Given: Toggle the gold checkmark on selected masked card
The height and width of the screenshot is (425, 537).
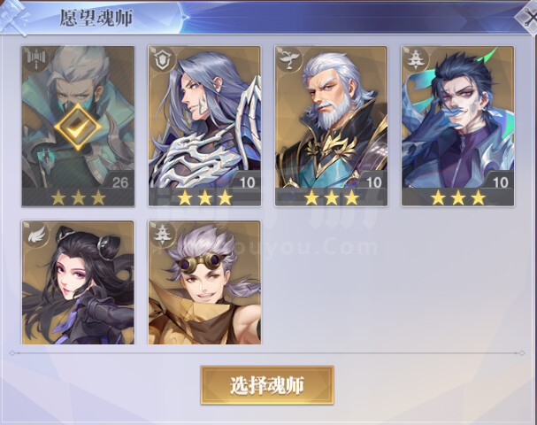Looking at the screenshot, I should coord(78,127).
